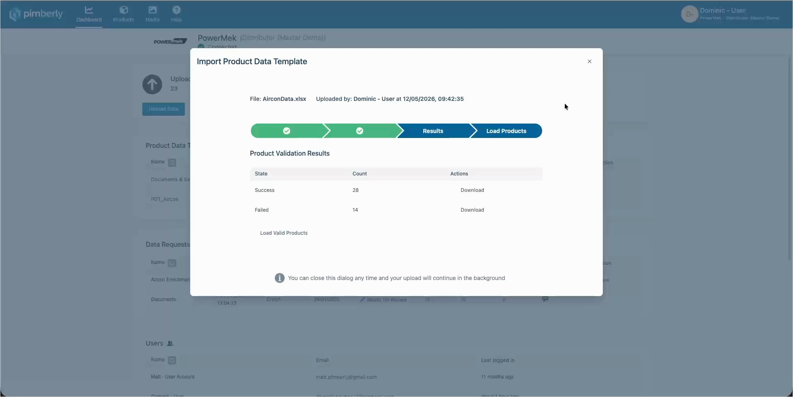This screenshot has width=793, height=397.
Task: Click the Upload Data button
Action: [163, 109]
